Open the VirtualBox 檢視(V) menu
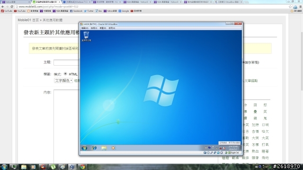303x170 pixels. [x=94, y=28]
